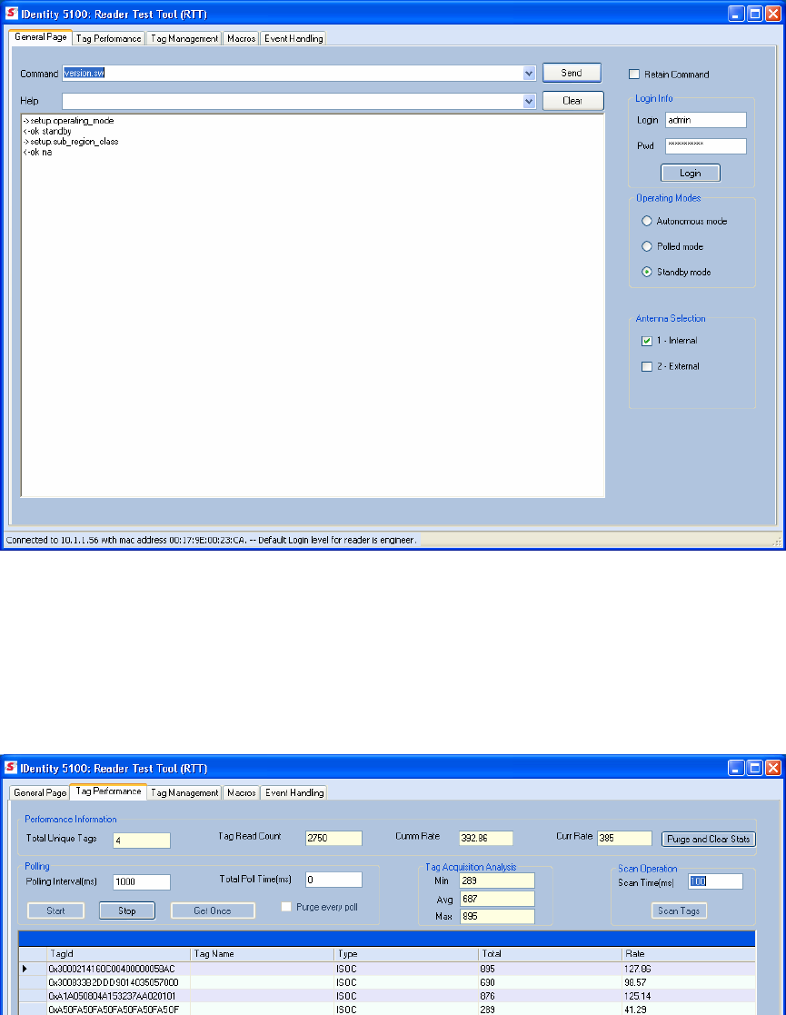Maximize the lower RTT window

pos(755,768)
